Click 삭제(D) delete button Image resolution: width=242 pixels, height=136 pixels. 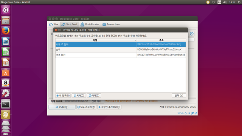(94, 96)
